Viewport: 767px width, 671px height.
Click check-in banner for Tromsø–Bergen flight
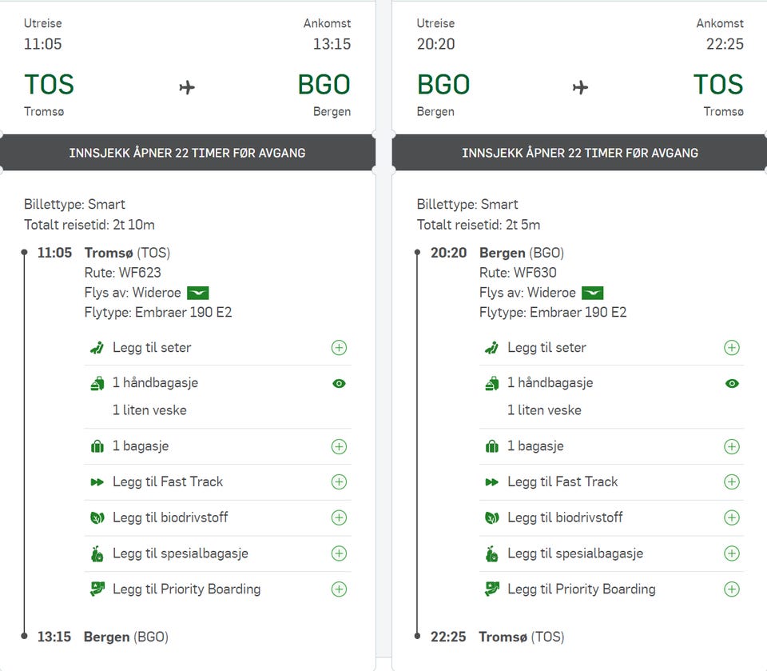tap(187, 153)
